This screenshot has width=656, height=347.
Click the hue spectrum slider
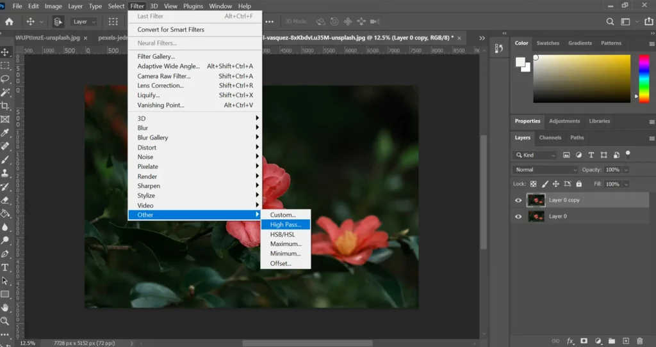pyautogui.click(x=644, y=79)
